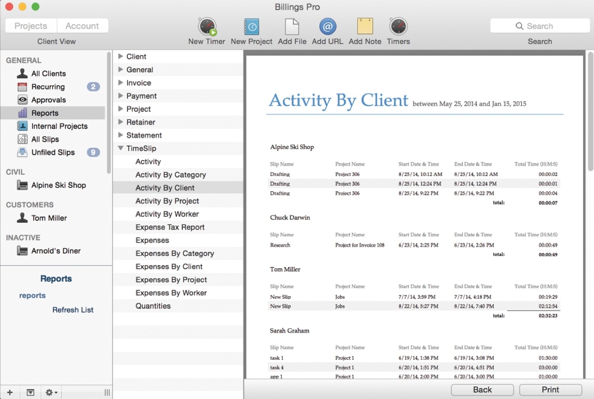594x399 pixels.
Task: Click the Refresh List link
Action: pos(73,310)
